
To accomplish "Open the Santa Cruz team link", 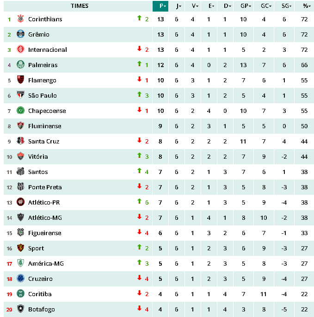I will click(x=43, y=141).
